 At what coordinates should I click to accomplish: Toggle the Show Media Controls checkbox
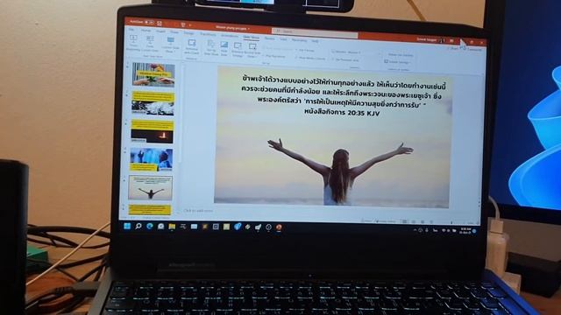310,58
